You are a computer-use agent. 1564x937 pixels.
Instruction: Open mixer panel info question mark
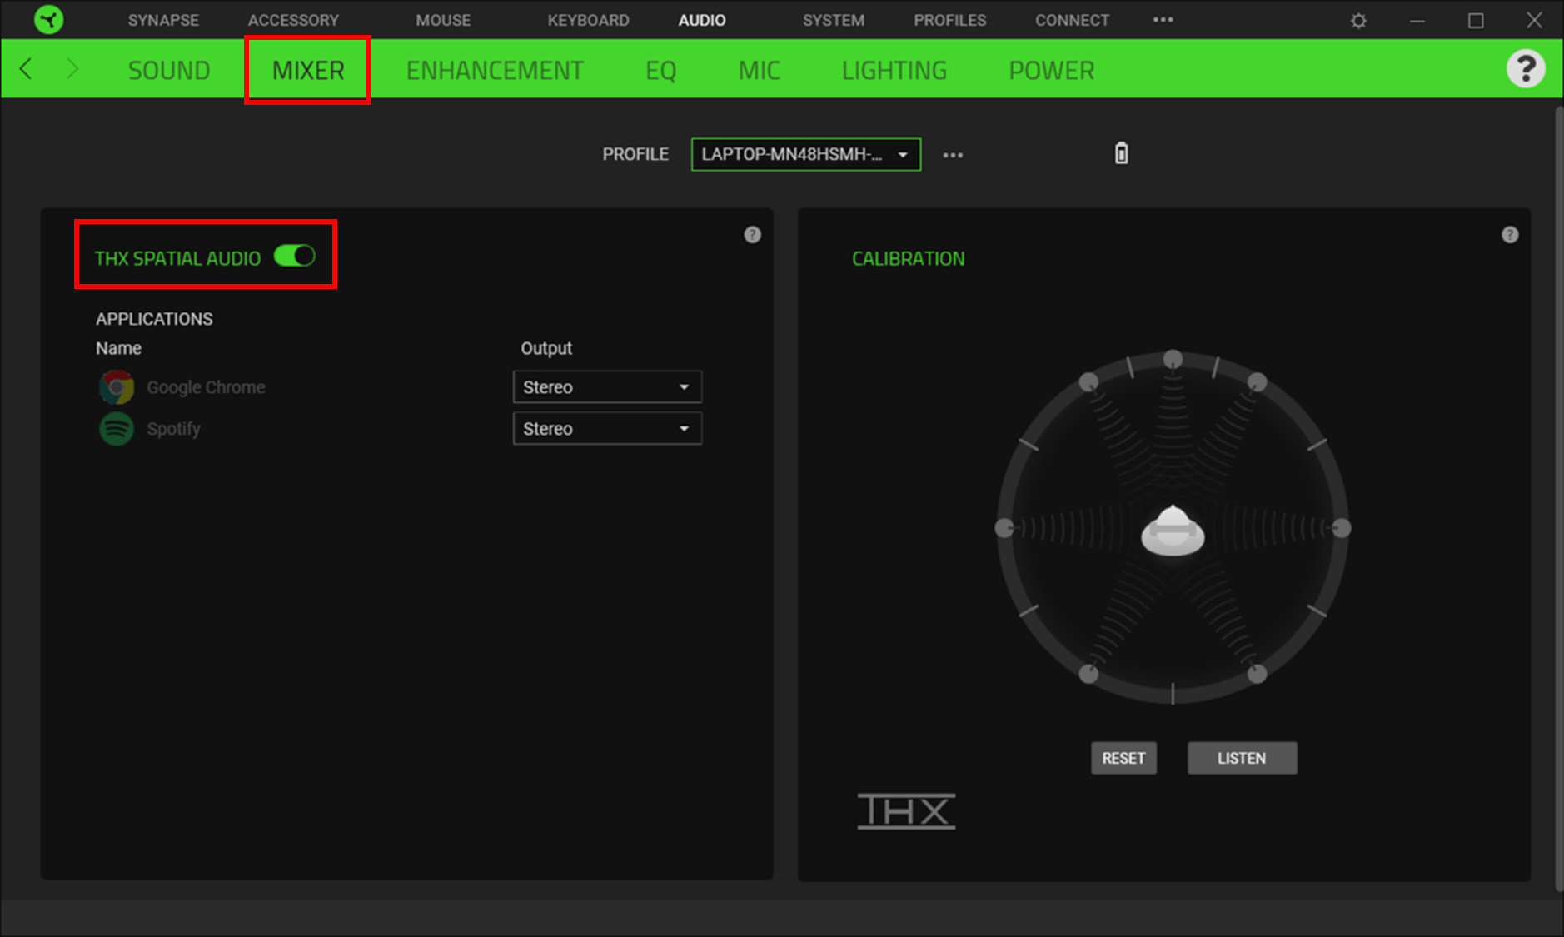point(752,234)
